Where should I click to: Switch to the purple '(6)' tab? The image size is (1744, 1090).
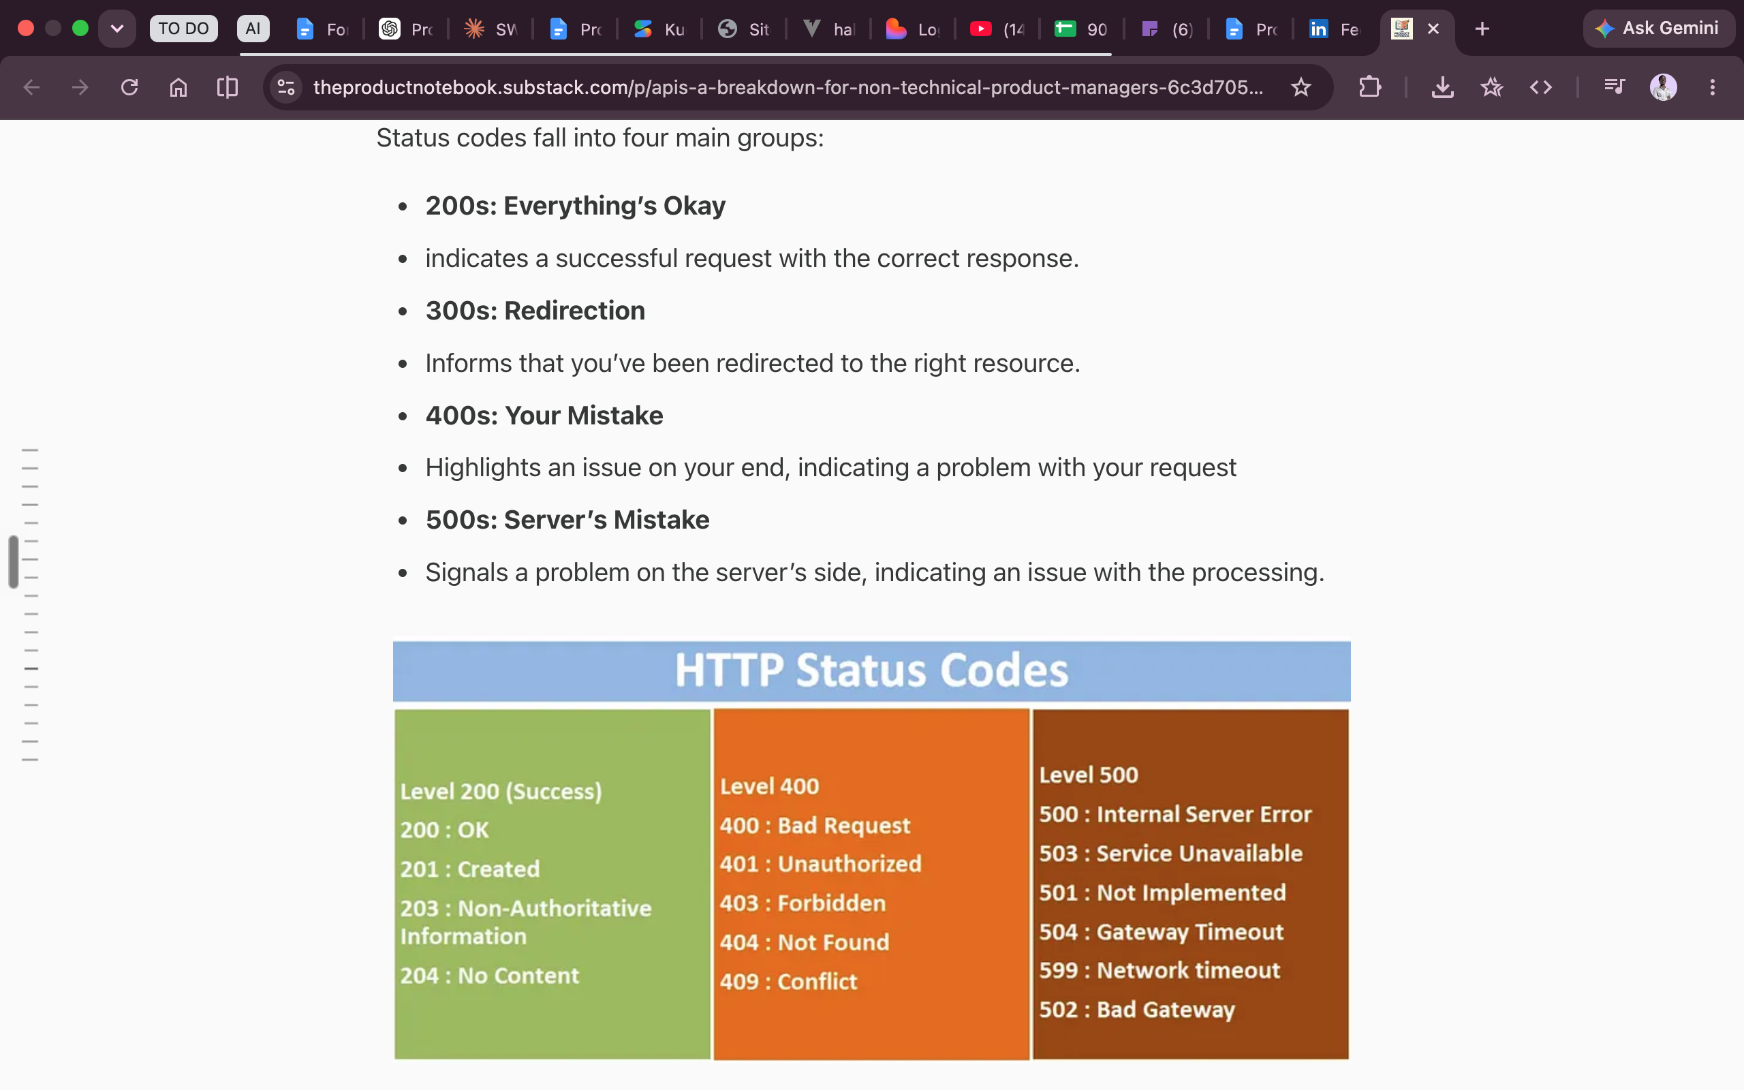pos(1167,29)
